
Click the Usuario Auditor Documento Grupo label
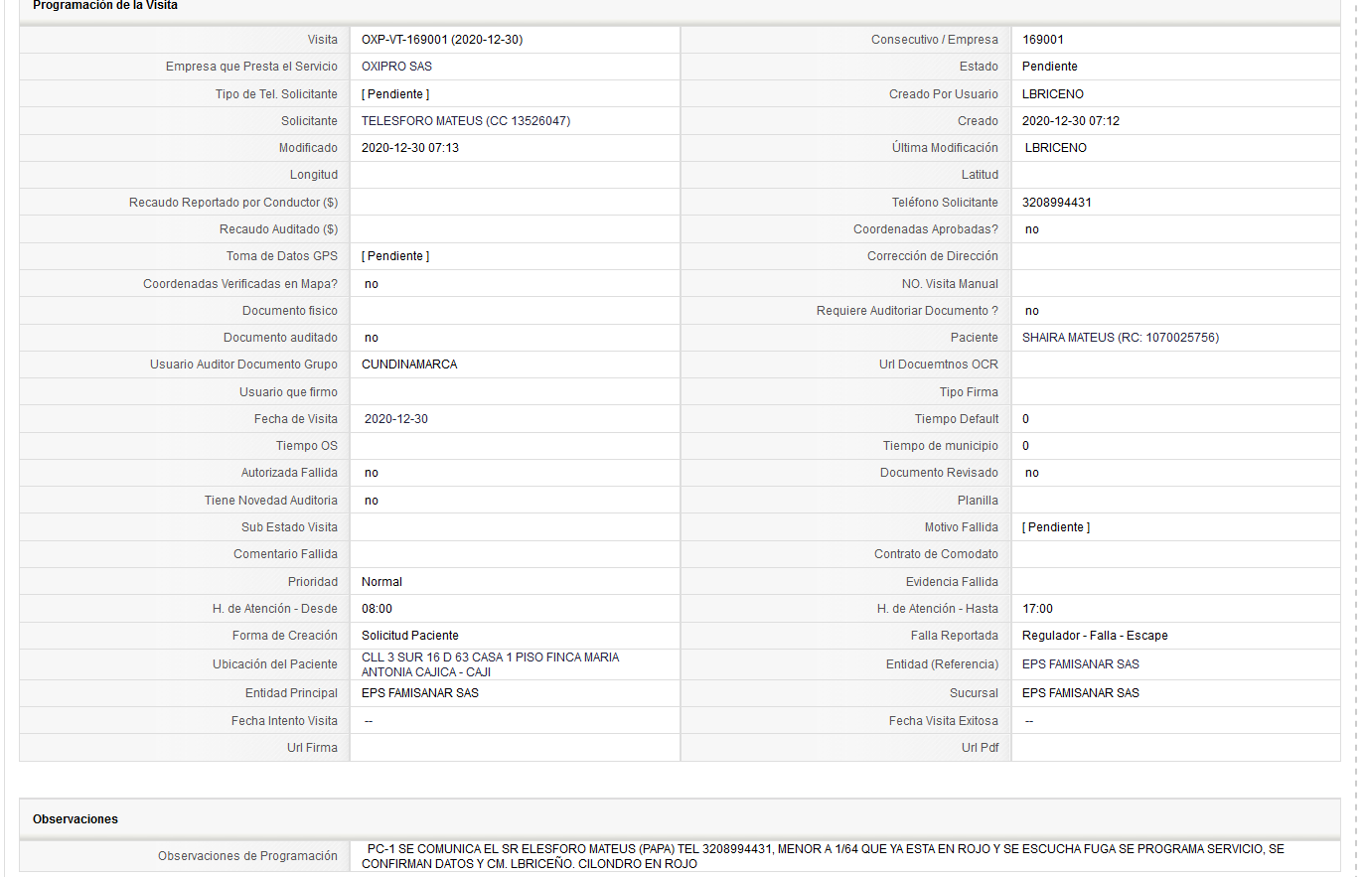coord(243,365)
